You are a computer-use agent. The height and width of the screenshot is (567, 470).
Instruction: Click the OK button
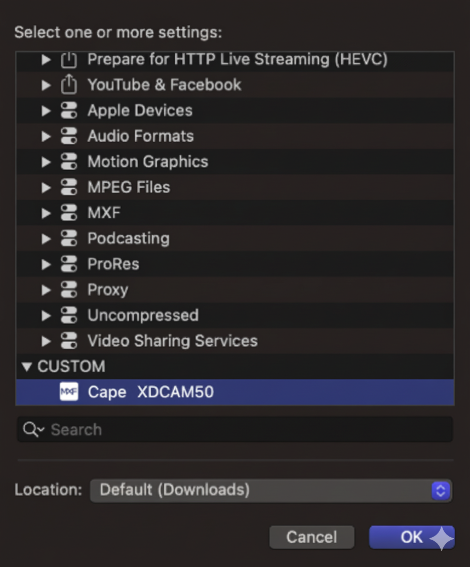[412, 537]
